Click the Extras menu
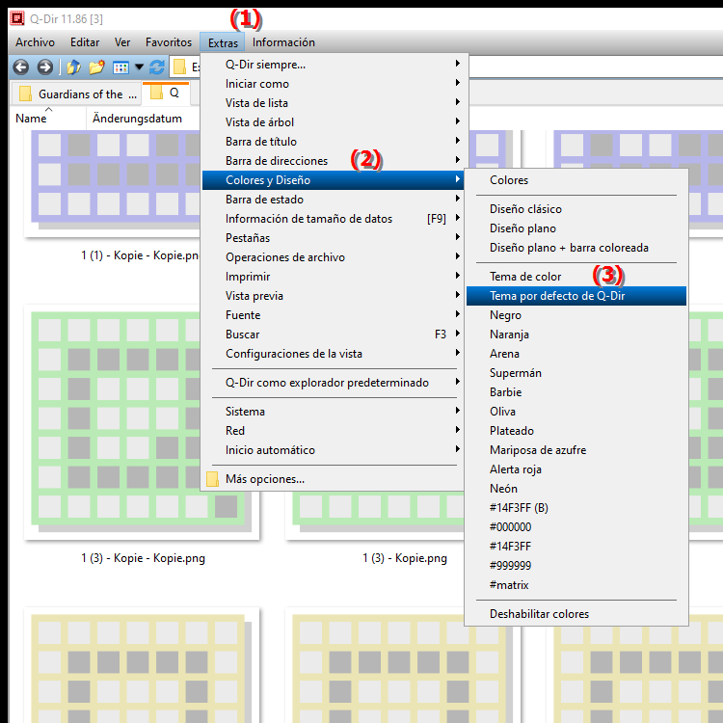The image size is (723, 723). coord(223,42)
